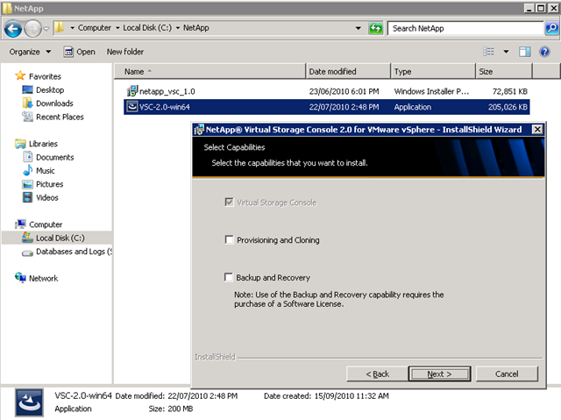Open Downloads in Favorites
Image resolution: width=561 pixels, height=420 pixels.
[x=54, y=103]
